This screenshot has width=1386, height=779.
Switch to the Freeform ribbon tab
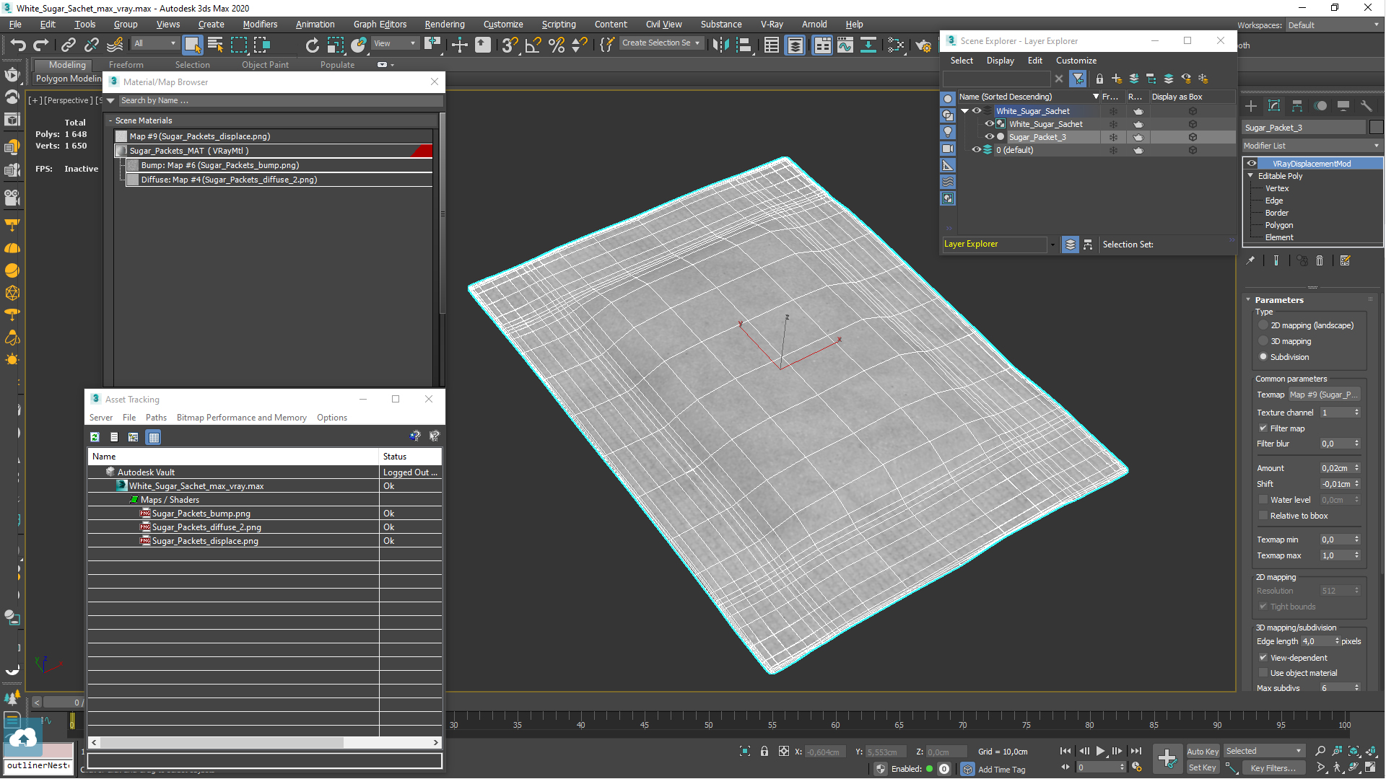pos(126,65)
